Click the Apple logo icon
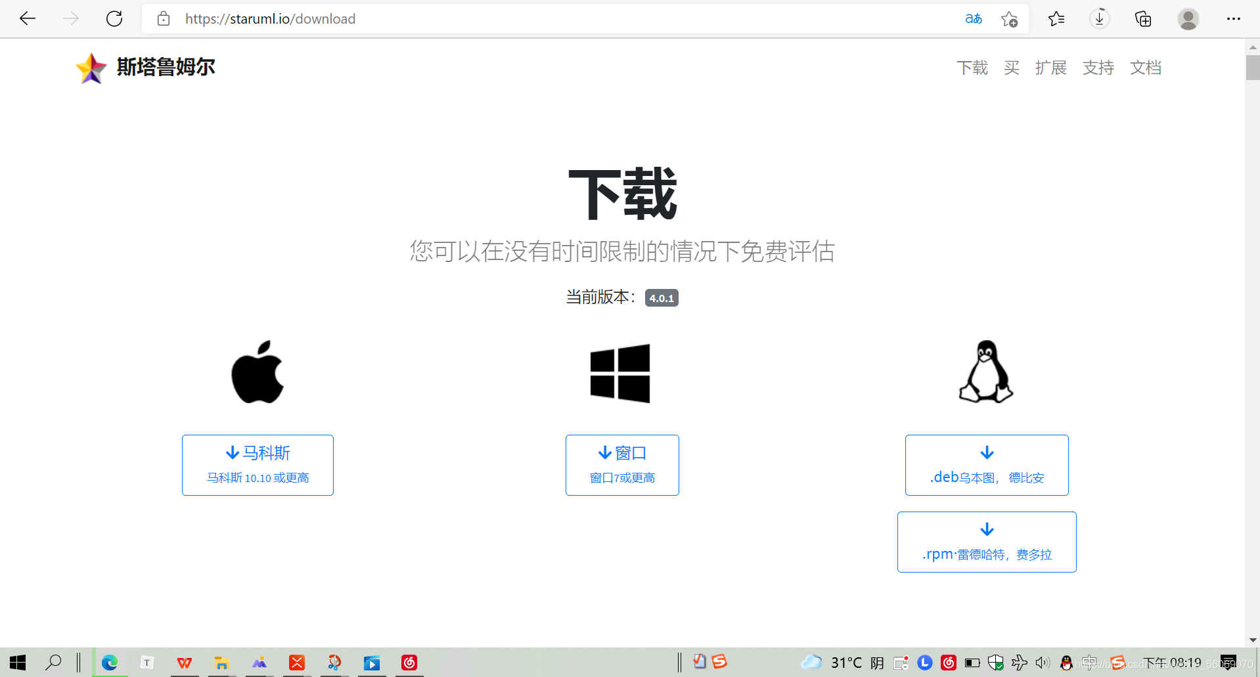The image size is (1260, 677). [x=258, y=372]
